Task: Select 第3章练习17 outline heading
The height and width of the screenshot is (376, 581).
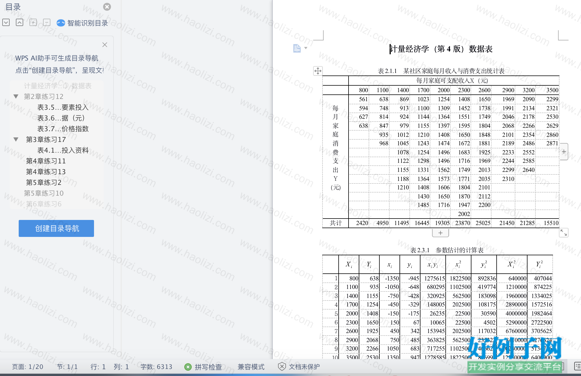Action: (46, 140)
